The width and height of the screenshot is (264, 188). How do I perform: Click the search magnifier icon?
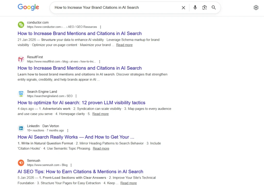coord(213,8)
